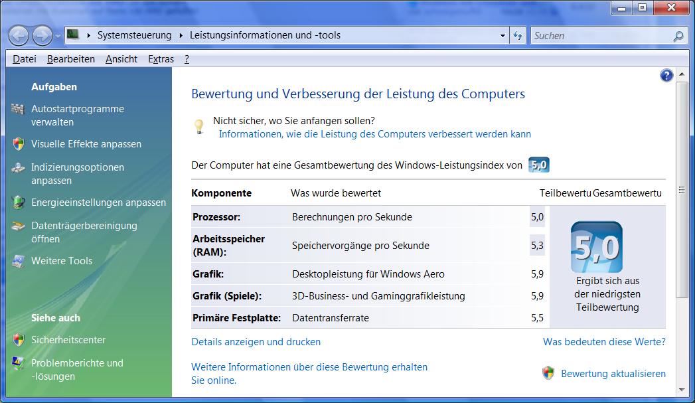
Task: Click the Prozessor subscore 5,0
Action: tap(537, 217)
